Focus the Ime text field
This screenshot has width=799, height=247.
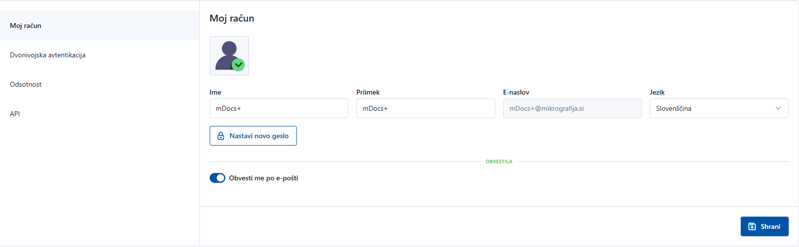point(279,108)
